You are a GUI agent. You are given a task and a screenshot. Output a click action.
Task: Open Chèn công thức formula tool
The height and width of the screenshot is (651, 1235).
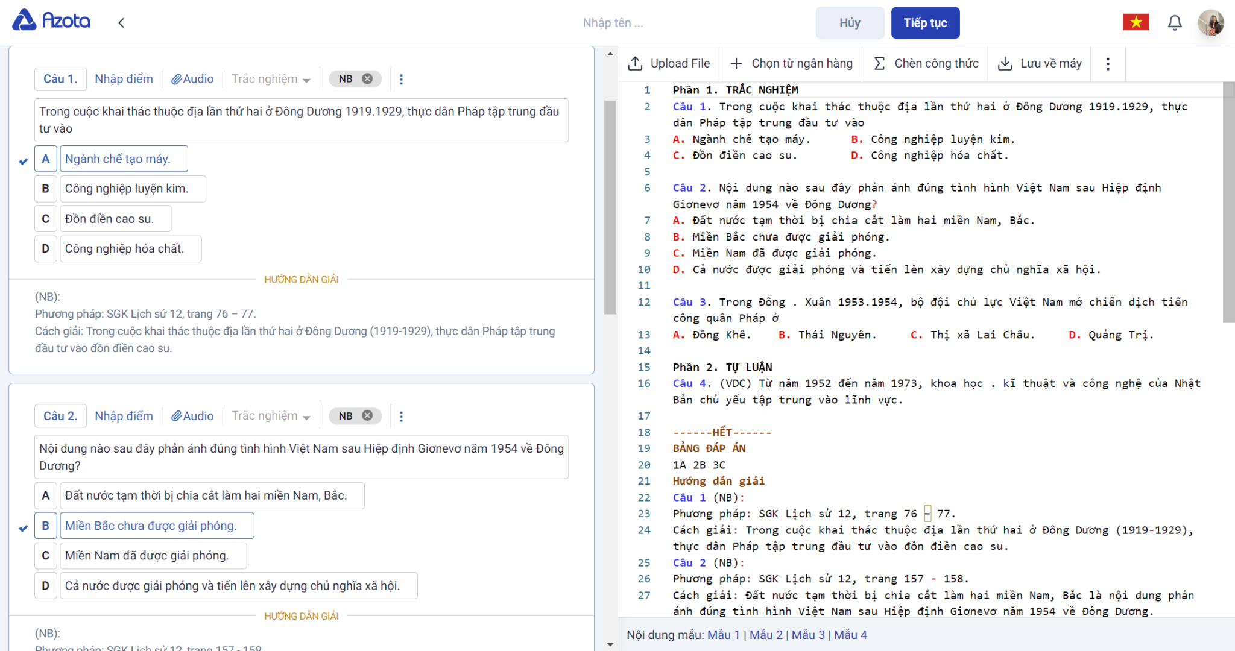(926, 63)
